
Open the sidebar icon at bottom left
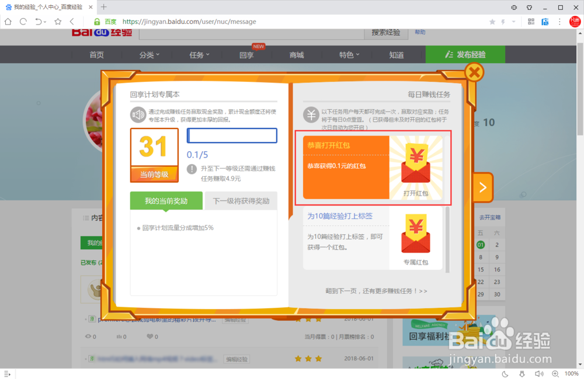pos(7,374)
